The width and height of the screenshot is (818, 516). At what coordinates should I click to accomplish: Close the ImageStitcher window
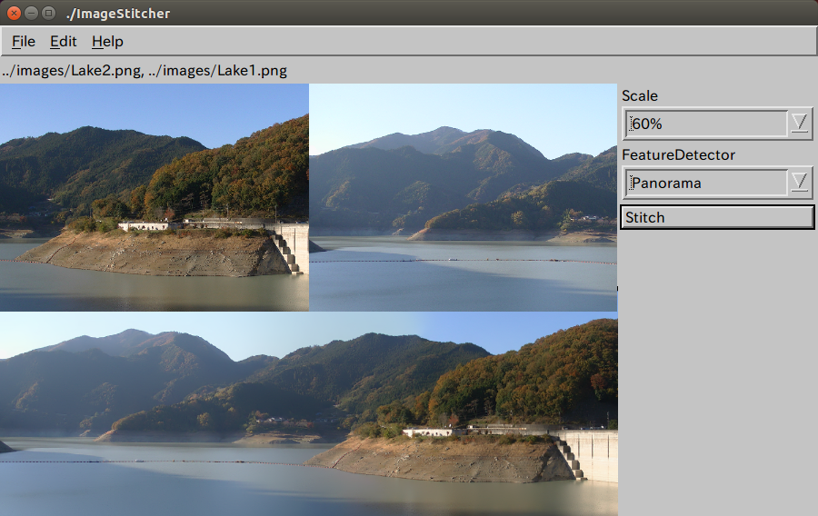(x=14, y=13)
